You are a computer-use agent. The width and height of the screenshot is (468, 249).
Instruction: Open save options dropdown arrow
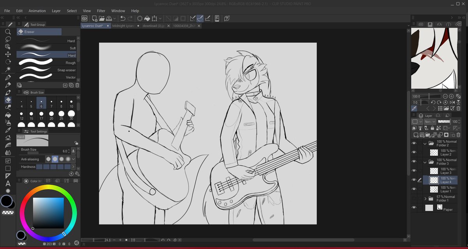[114, 18]
